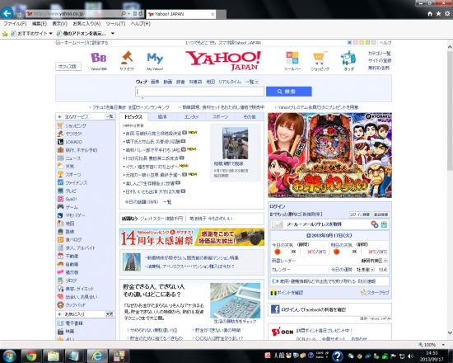Screen dimensions: 453x363
Task: Select the green page color swatch
Action: coord(367,43)
